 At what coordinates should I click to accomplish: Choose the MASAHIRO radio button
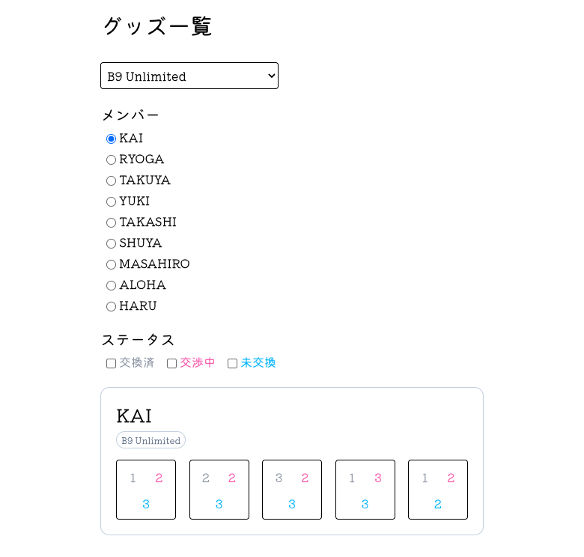click(112, 264)
